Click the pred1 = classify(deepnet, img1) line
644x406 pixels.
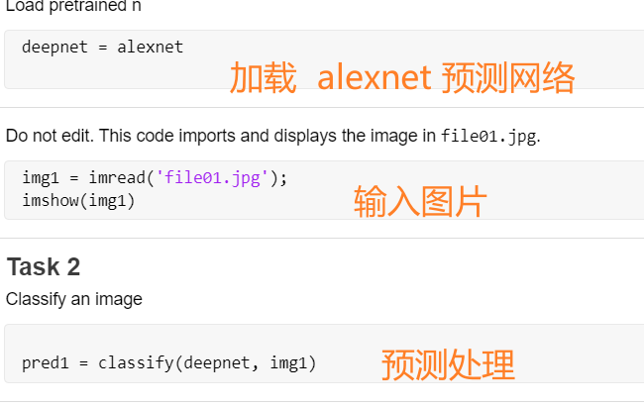[x=168, y=363]
